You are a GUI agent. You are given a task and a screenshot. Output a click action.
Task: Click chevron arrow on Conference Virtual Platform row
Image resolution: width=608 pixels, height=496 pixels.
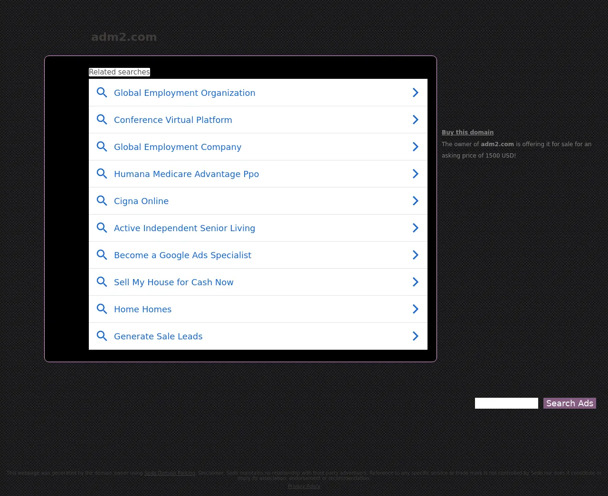point(416,120)
